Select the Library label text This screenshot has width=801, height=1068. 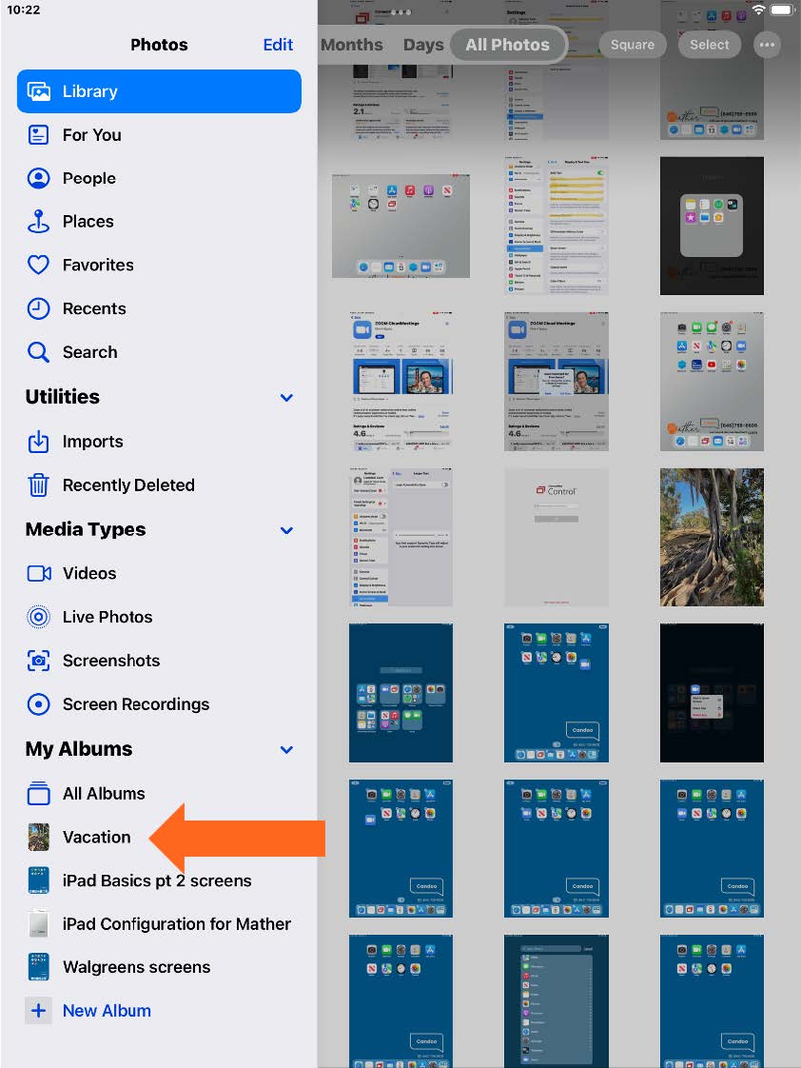point(89,91)
